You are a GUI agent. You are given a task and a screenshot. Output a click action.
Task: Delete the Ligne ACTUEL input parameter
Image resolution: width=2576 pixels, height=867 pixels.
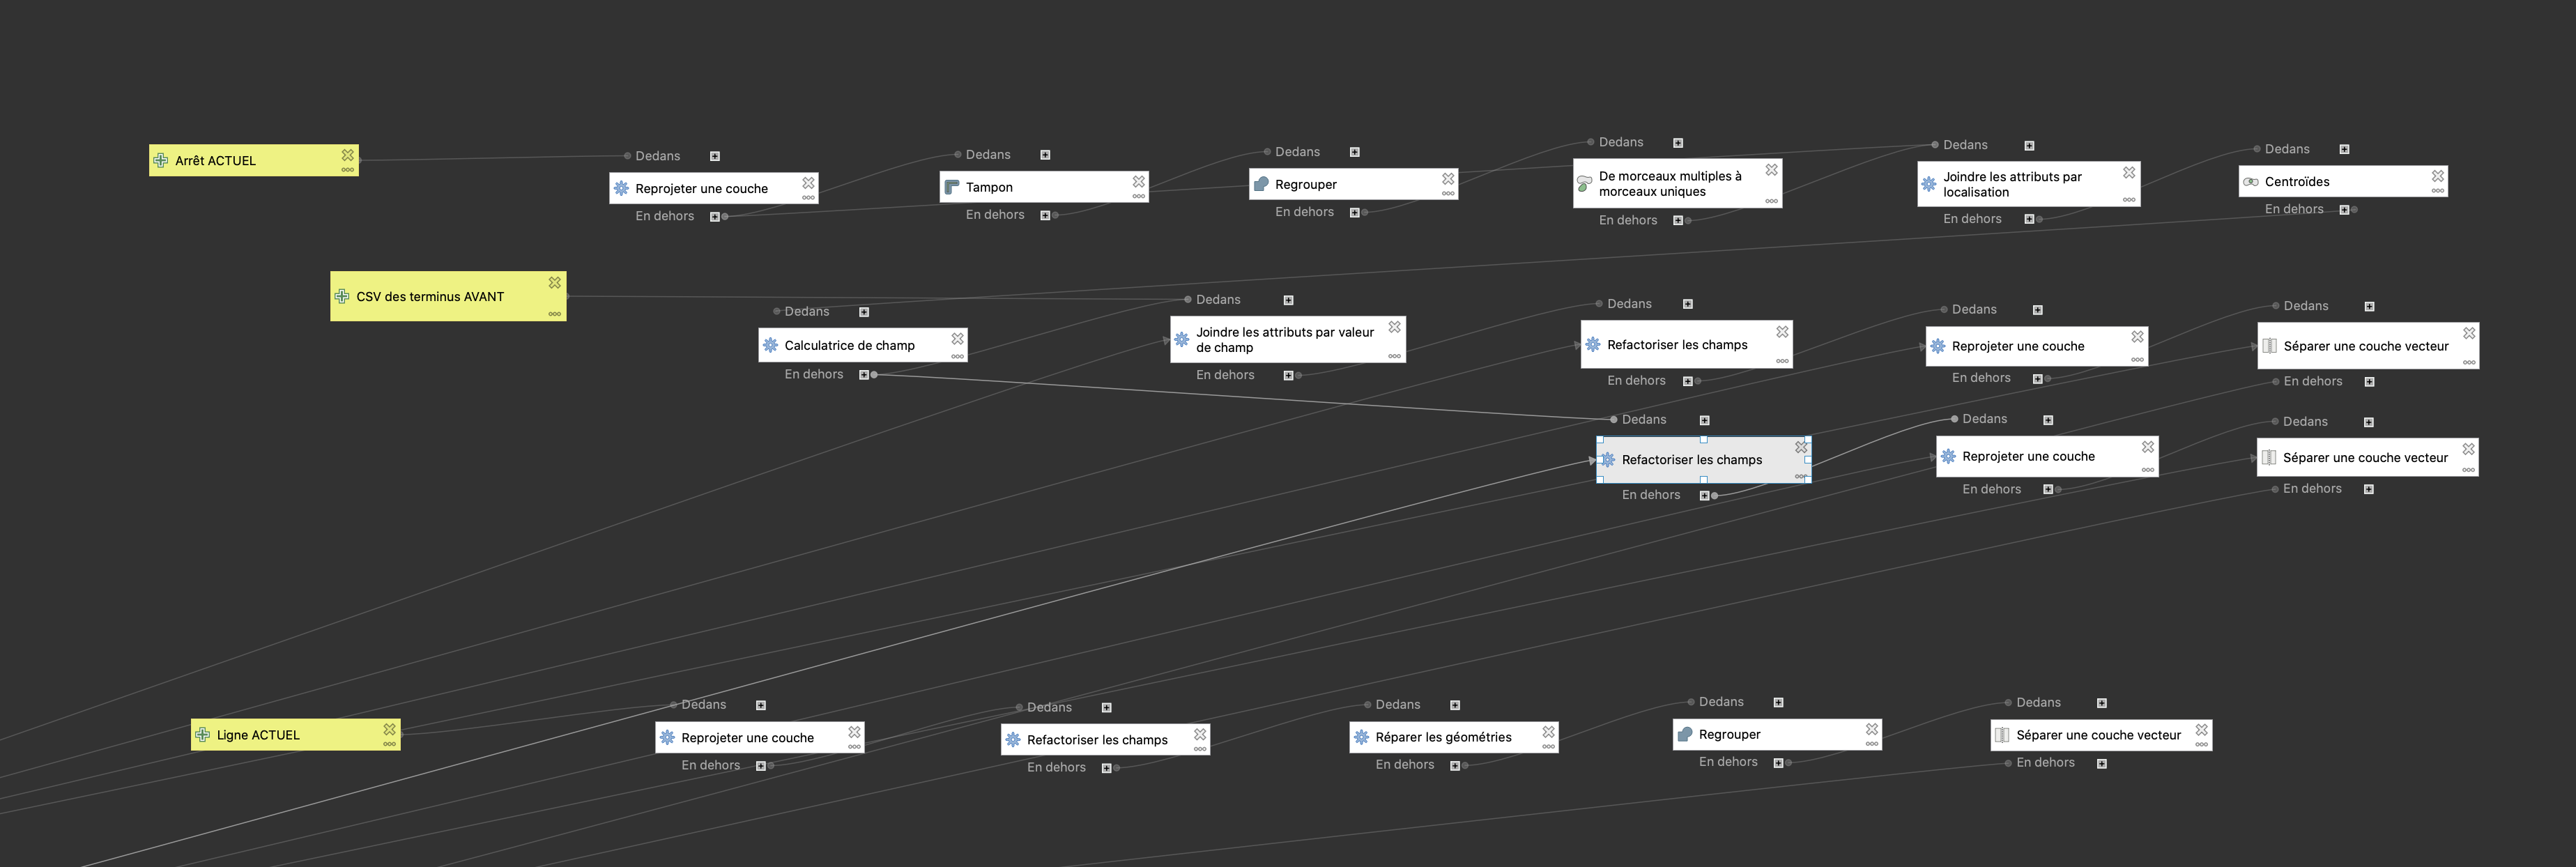(389, 729)
